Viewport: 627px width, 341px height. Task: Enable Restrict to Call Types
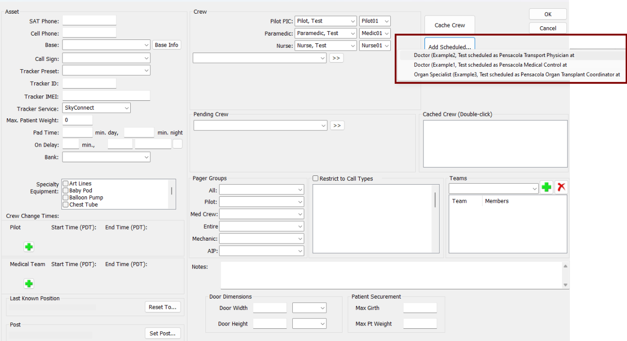(316, 179)
